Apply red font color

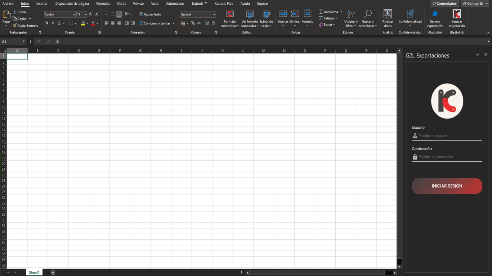click(93, 23)
